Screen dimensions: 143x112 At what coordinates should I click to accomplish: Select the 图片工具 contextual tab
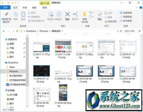(x=45, y=3)
